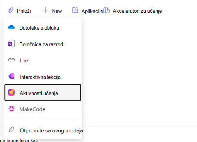Click the upload paperclip icon at menu bottom
This screenshot has width=197, height=142.
pyautogui.click(x=12, y=130)
